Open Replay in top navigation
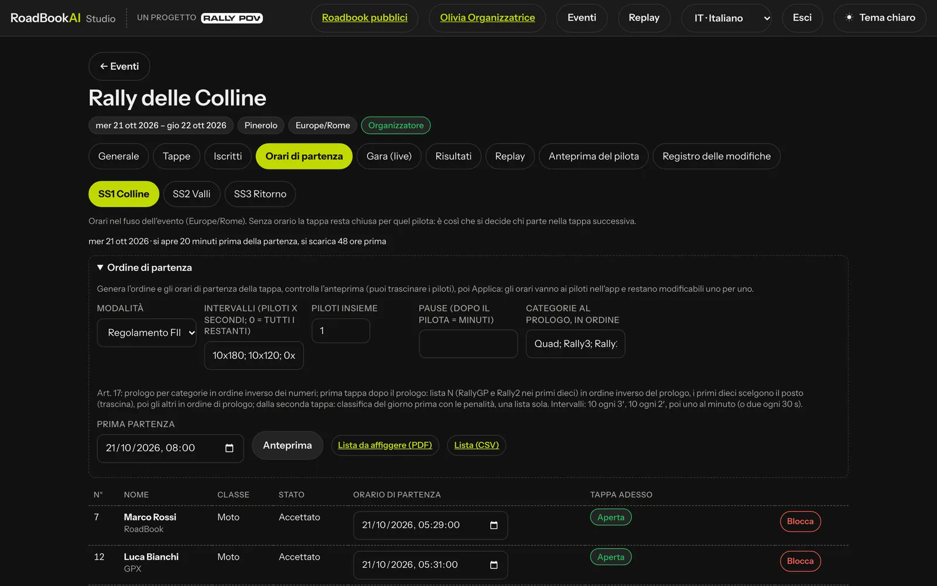 [644, 18]
